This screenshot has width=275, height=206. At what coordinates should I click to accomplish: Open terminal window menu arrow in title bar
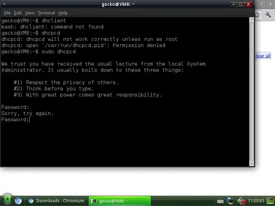tap(4, 4)
